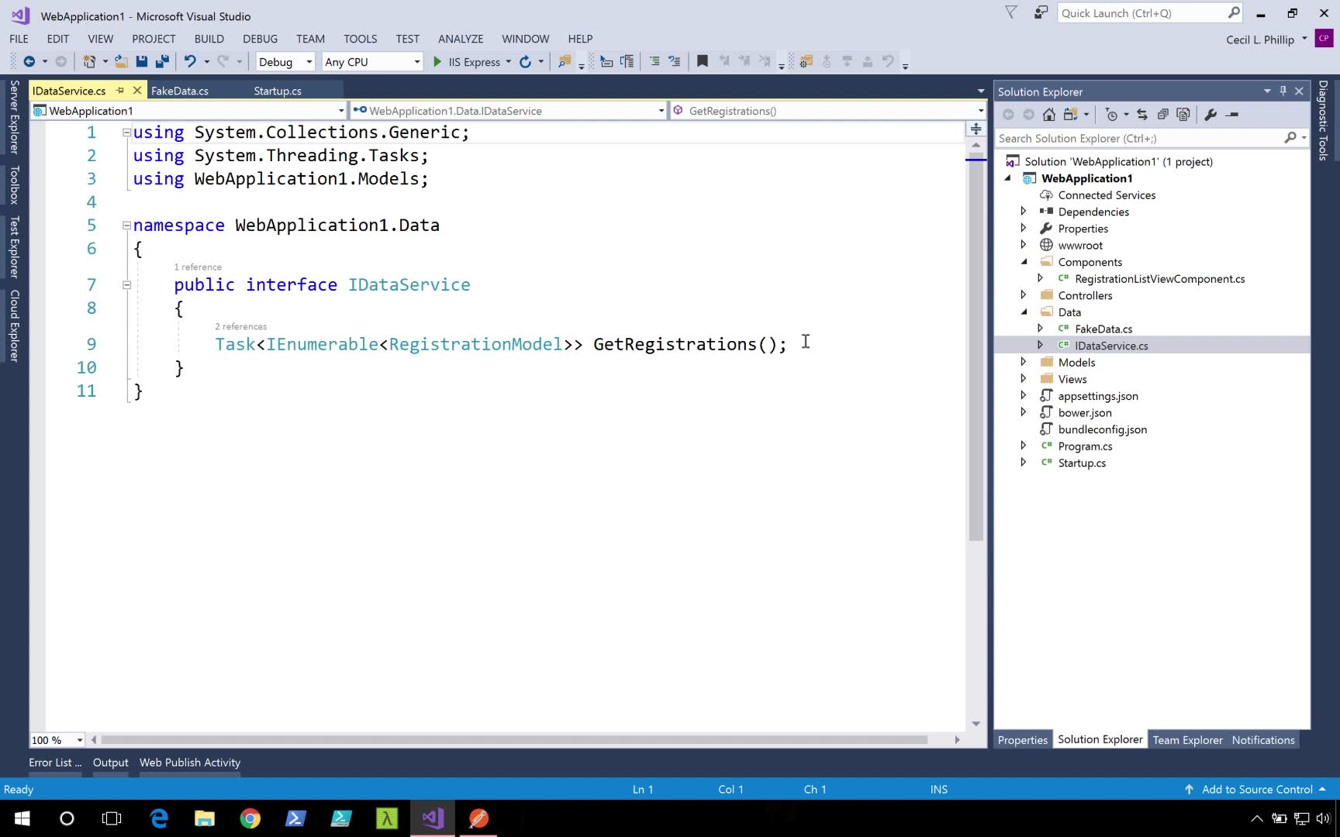
Task: Click the Undo arrow in the toolbar
Action: 189,61
